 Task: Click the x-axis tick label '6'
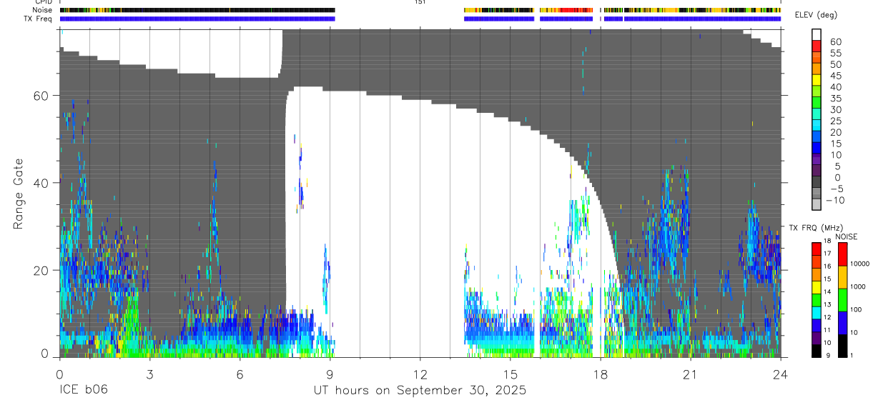click(240, 374)
